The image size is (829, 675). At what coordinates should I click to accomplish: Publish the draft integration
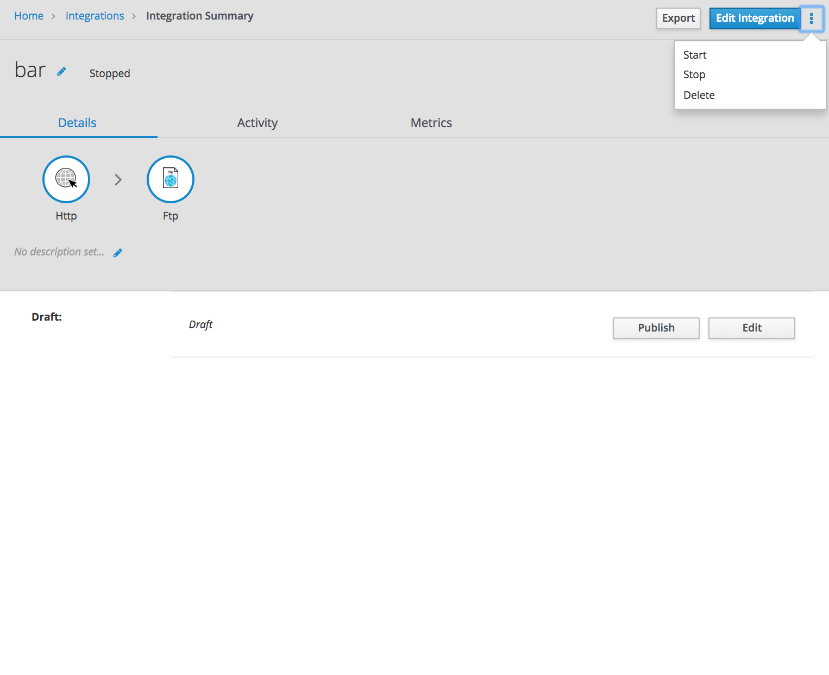coord(656,328)
